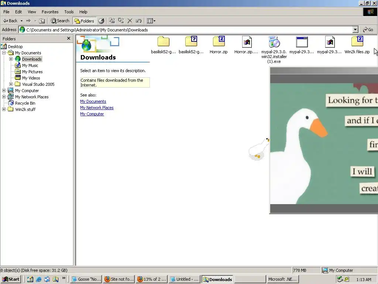Open the Address bar dropdown arrow
The height and width of the screenshot is (284, 378).
click(x=355, y=30)
